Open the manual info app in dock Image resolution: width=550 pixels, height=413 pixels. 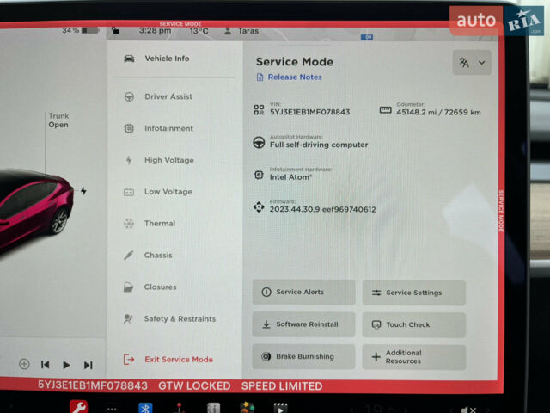coord(213,408)
